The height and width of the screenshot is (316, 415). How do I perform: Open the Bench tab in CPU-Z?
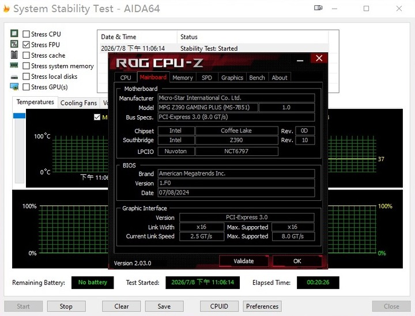click(257, 78)
